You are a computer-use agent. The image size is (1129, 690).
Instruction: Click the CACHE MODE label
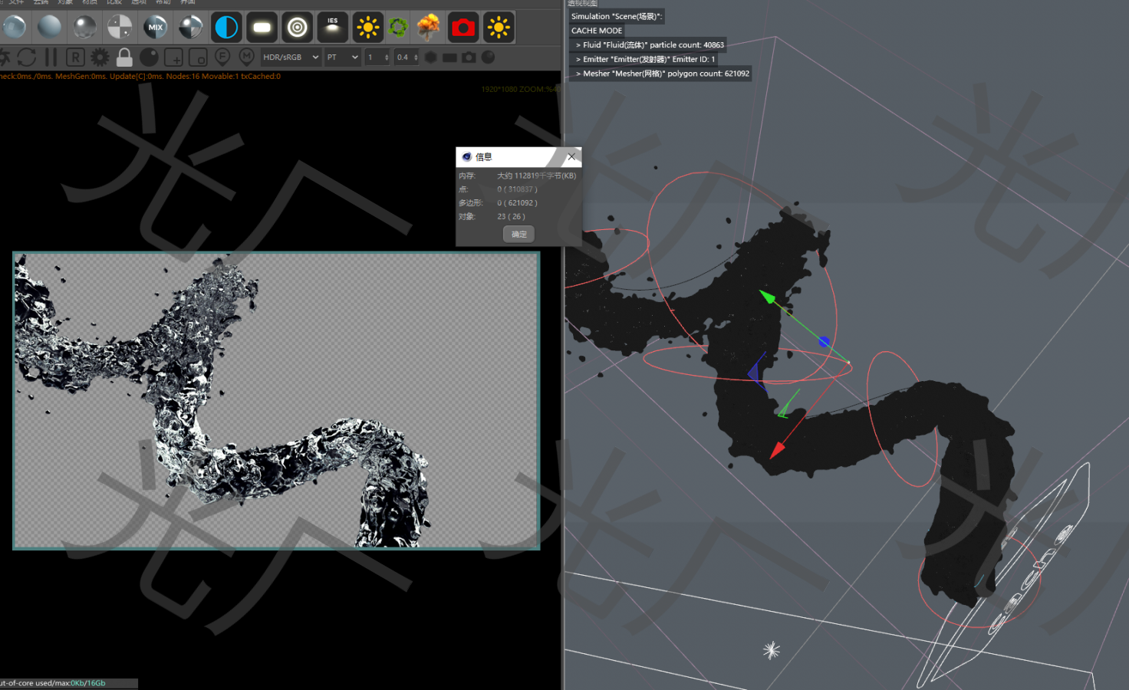597,30
